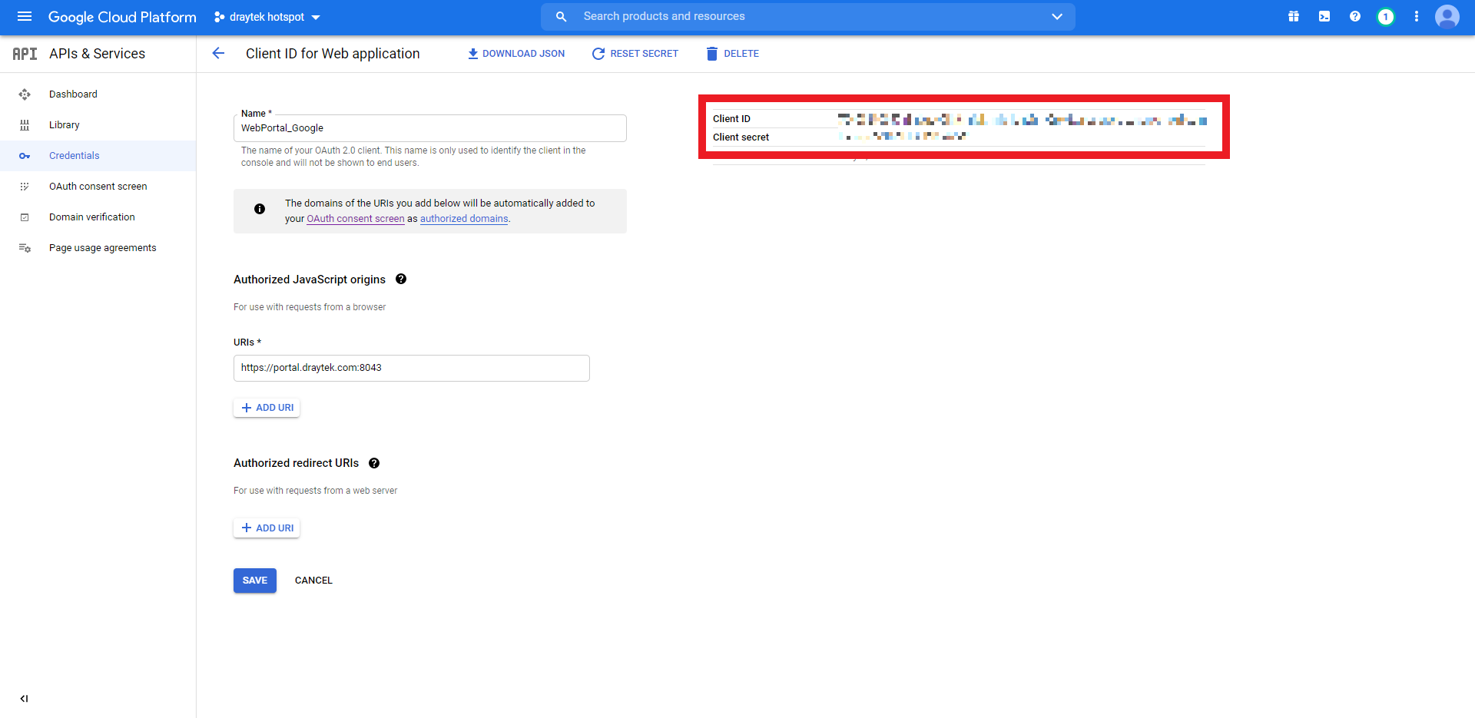Open OAuth consent screen in sidebar

(x=98, y=187)
